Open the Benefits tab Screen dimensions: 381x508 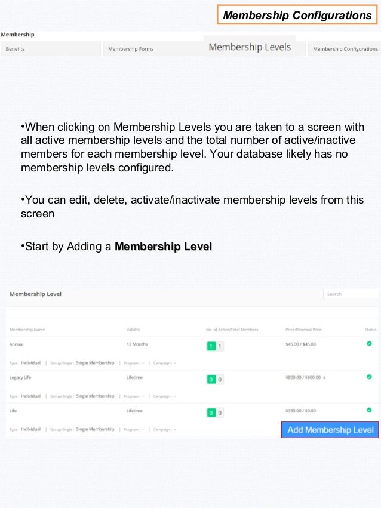tap(51, 49)
